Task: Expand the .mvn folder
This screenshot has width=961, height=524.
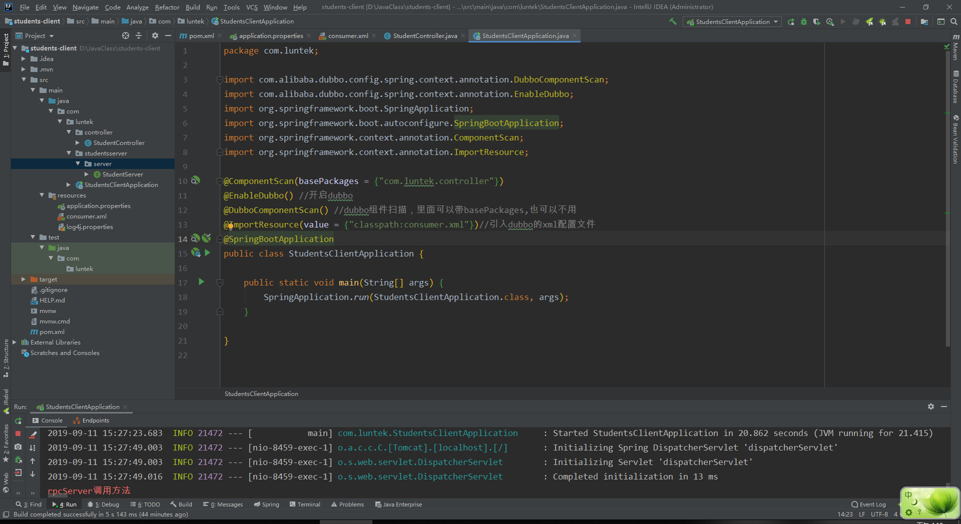Action: pos(24,69)
